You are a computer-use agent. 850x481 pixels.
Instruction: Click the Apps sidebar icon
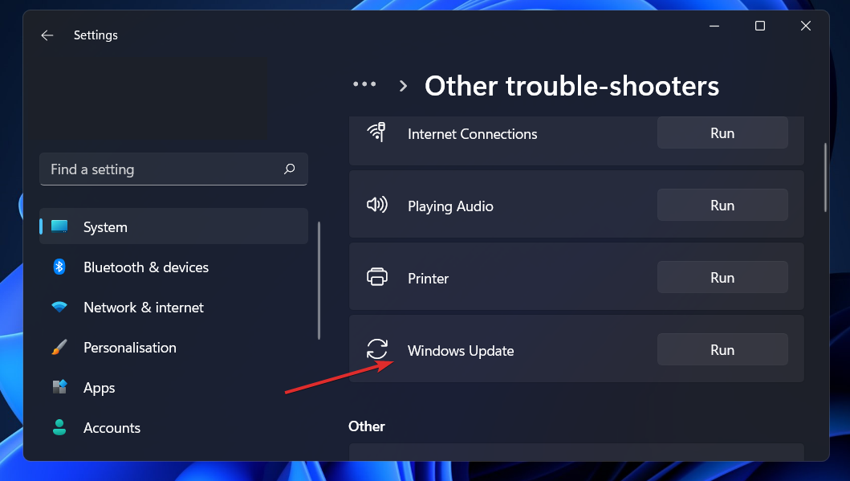[x=58, y=387]
